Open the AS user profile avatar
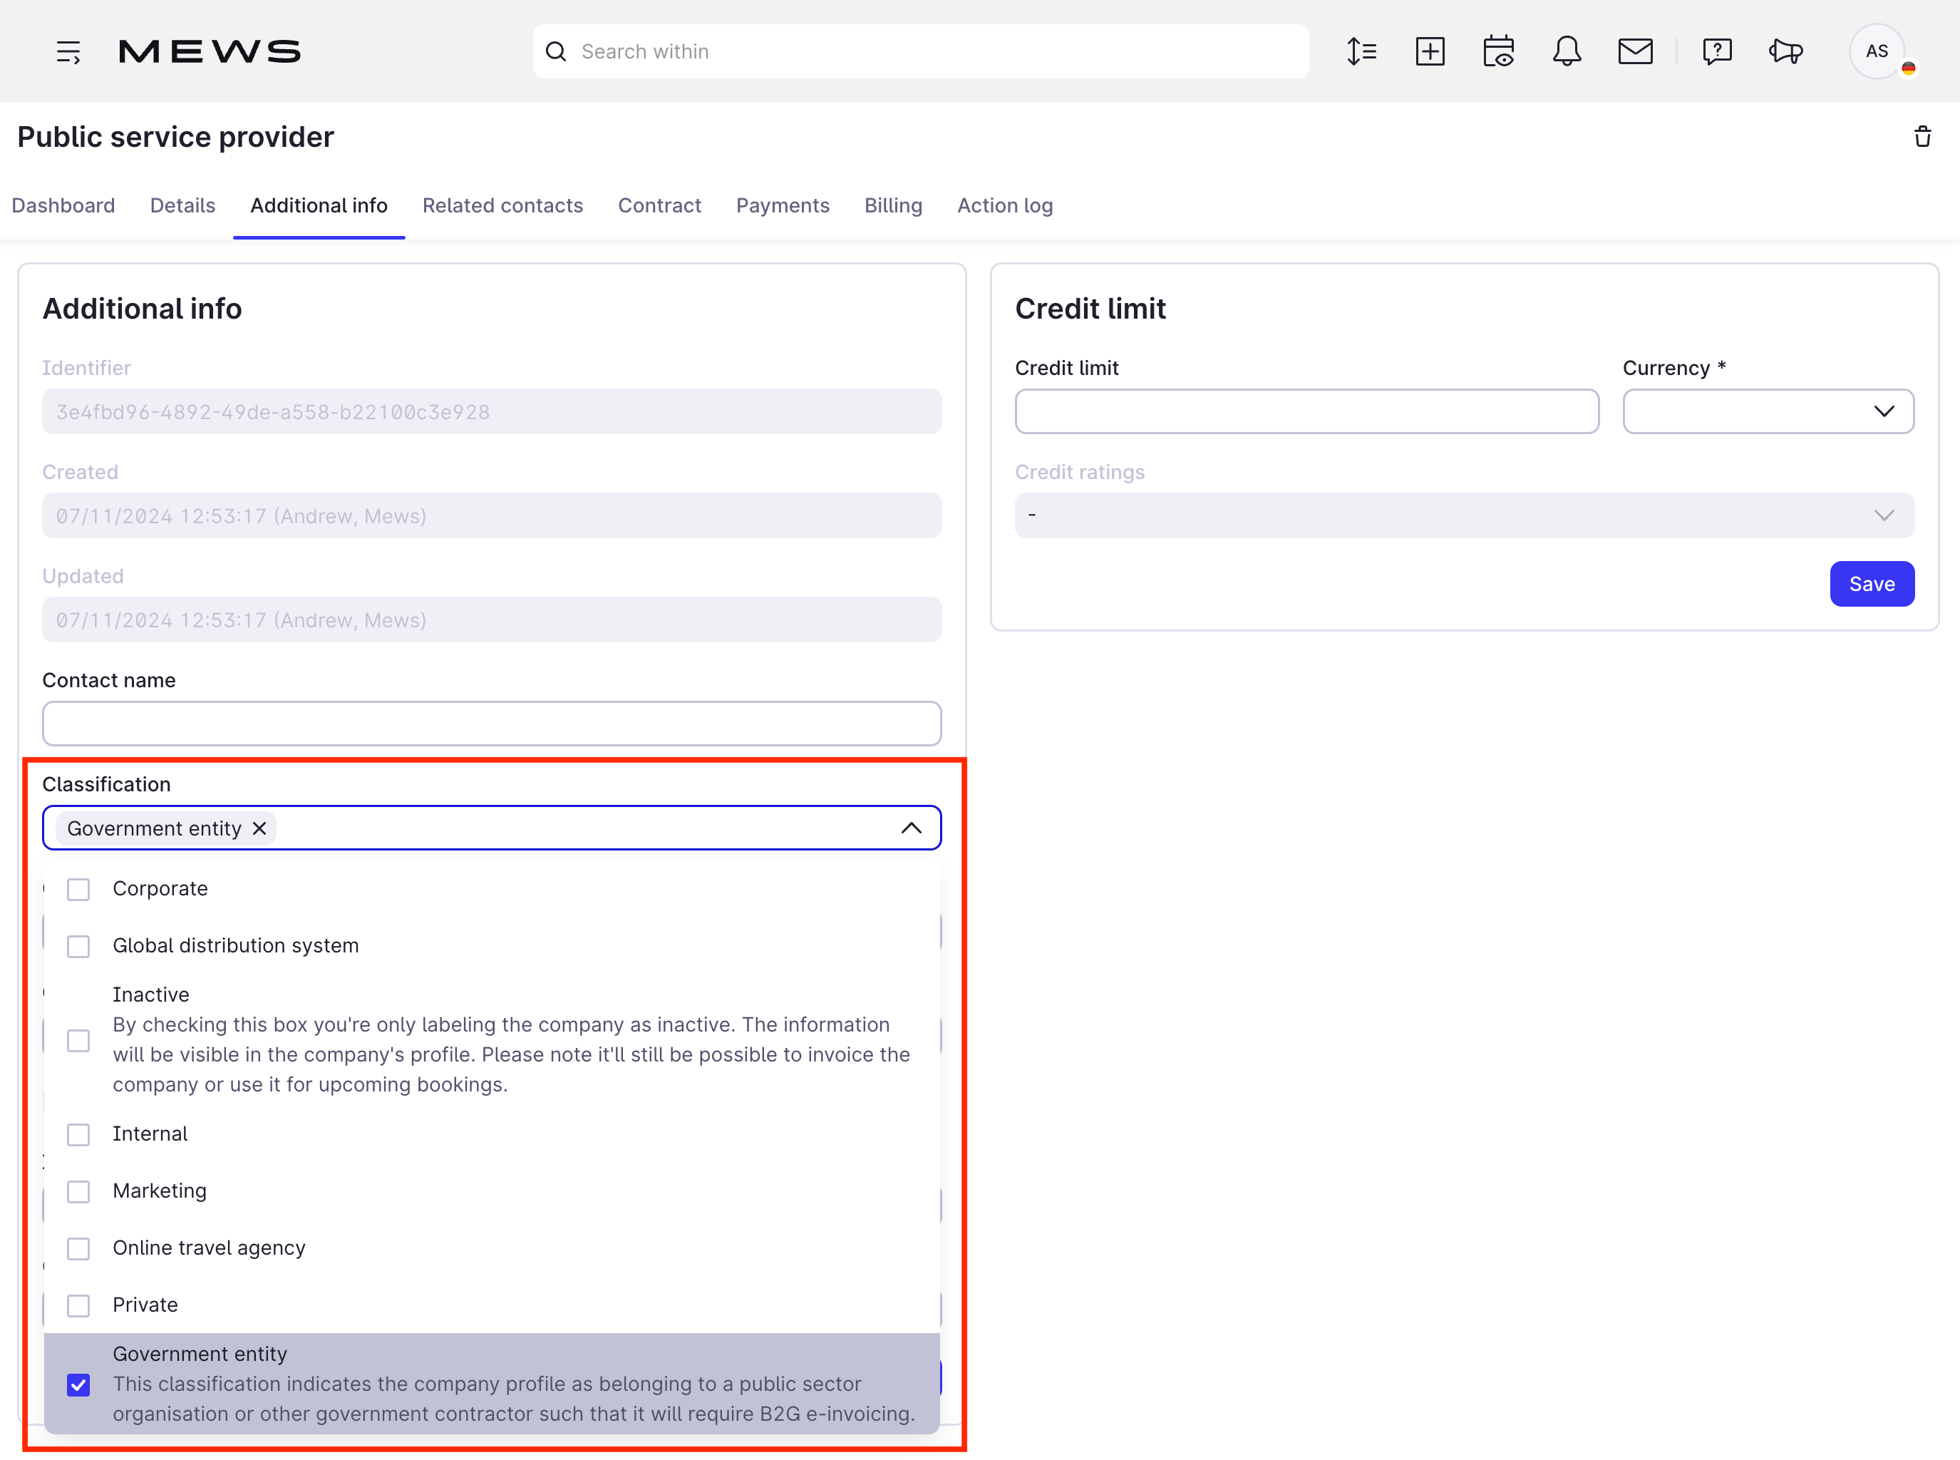 click(x=1877, y=51)
